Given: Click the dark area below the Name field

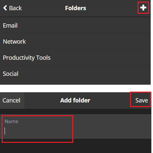Looking at the screenshot, I should [76, 147].
